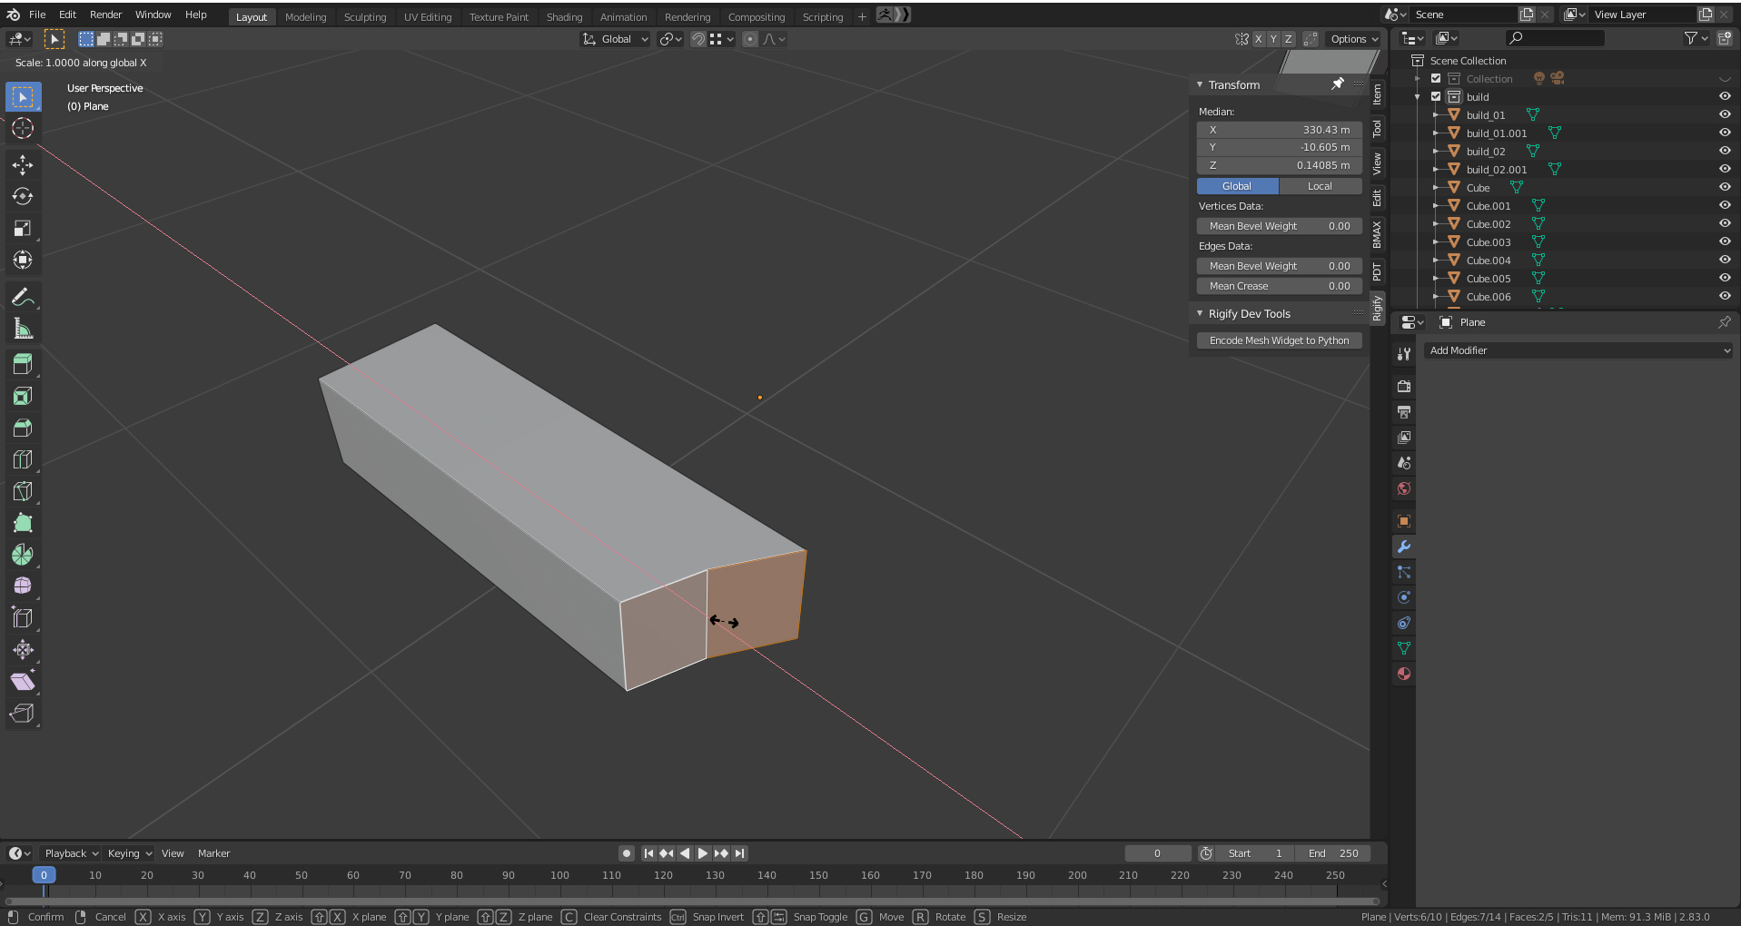1741x926 pixels.
Task: Open the Playback dropdown in timeline
Action: 72,853
